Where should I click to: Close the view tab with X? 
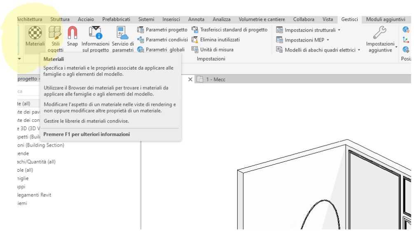(190, 79)
